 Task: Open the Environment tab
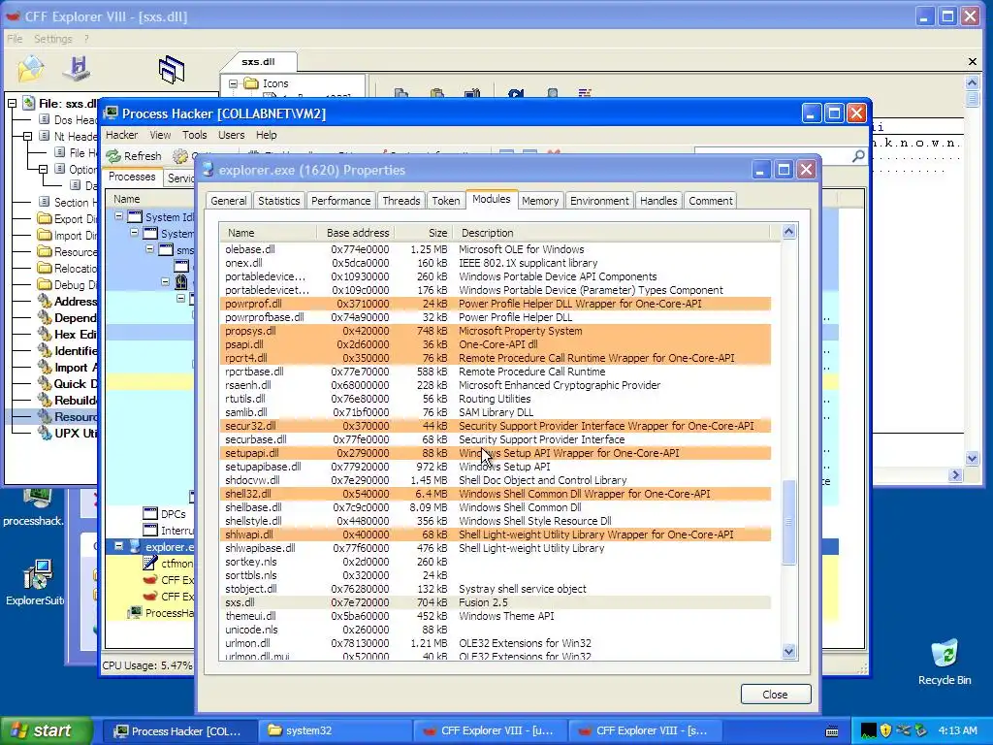click(599, 201)
